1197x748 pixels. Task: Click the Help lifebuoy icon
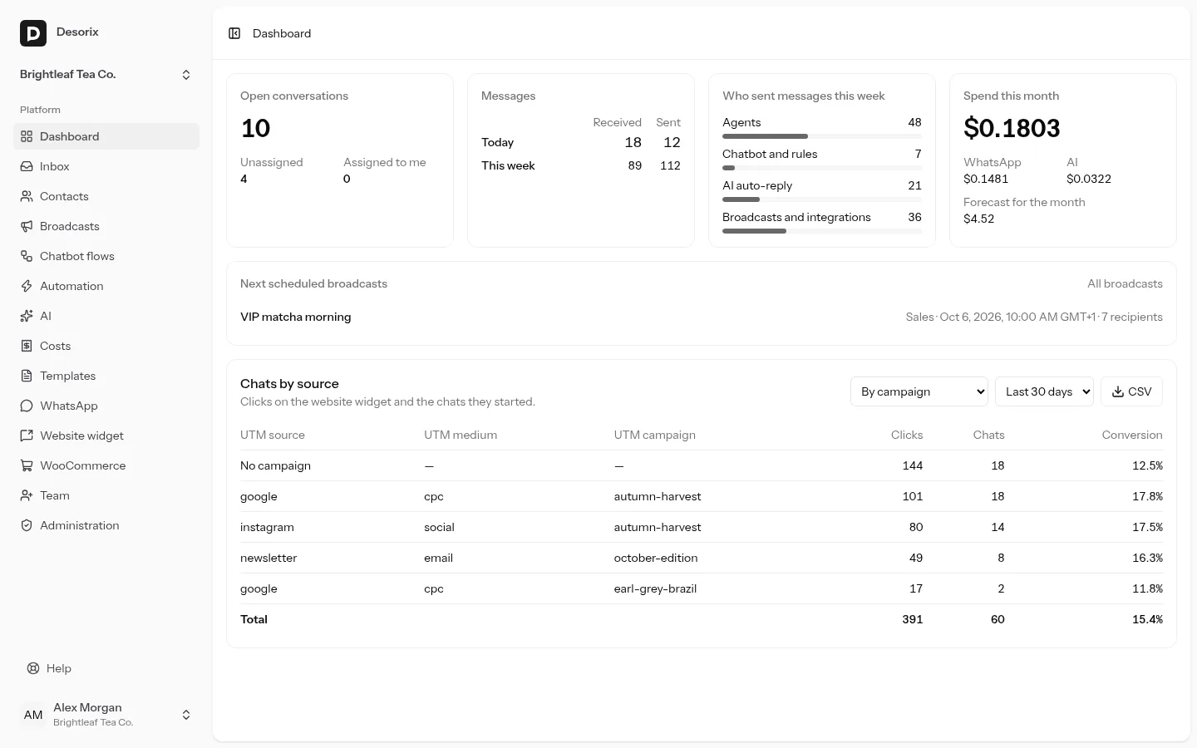(33, 668)
